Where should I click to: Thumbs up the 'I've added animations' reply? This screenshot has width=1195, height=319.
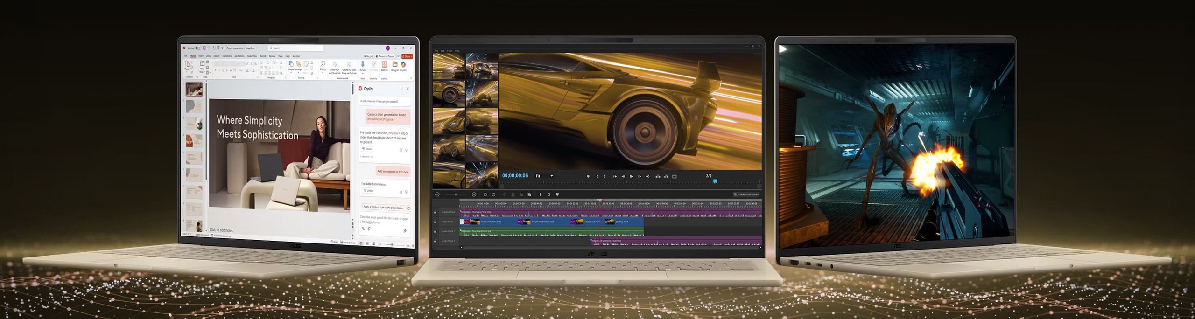[x=401, y=192]
